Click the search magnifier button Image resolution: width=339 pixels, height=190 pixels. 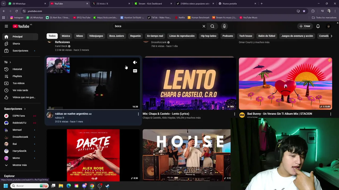(x=212, y=26)
